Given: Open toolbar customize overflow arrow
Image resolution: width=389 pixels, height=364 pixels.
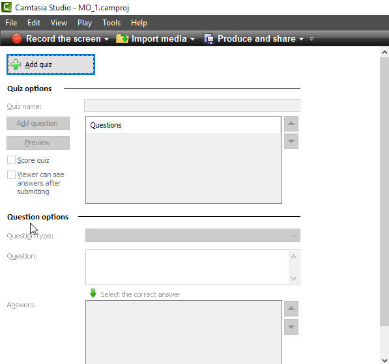Looking at the screenshot, I should [312, 39].
